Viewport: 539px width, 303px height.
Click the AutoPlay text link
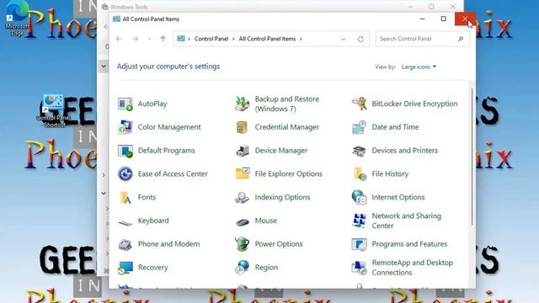pos(152,104)
